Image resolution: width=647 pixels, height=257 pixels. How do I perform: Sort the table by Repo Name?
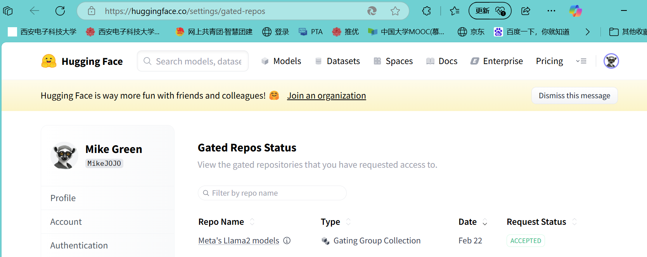(x=252, y=222)
